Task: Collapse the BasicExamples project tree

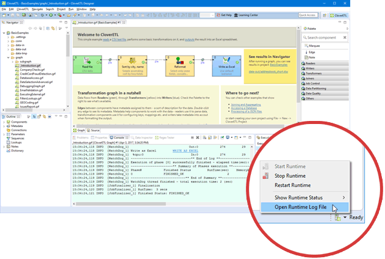Action: [4, 33]
